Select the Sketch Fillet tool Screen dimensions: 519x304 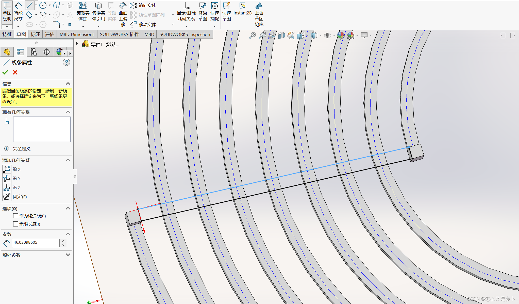pyautogui.click(x=56, y=24)
